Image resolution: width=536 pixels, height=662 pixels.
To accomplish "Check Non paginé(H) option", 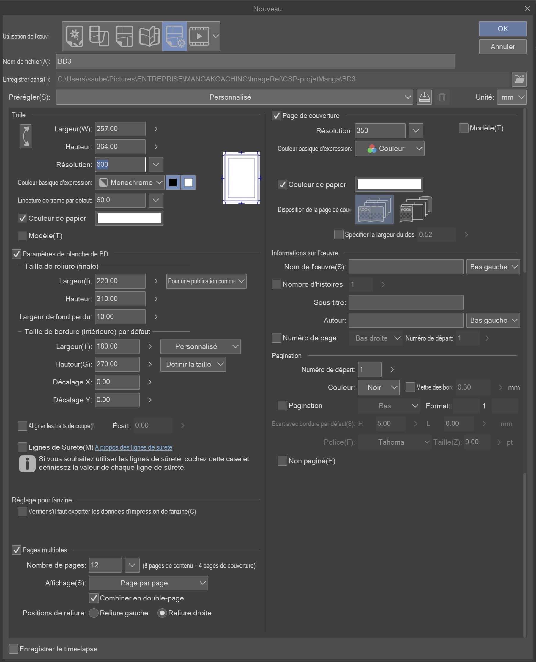I will click(x=283, y=461).
